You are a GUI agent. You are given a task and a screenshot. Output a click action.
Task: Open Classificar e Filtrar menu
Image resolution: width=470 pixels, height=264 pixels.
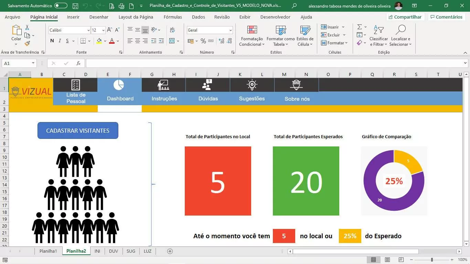click(x=378, y=36)
